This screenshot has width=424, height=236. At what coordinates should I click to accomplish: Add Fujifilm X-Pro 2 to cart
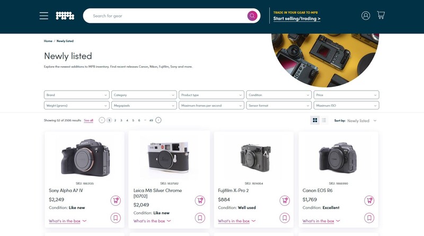[x=285, y=201]
